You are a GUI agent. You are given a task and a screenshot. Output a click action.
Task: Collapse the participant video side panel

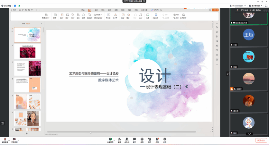(x=228, y=73)
